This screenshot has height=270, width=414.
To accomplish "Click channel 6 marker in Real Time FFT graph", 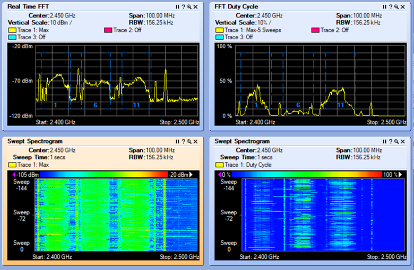I will point(96,105).
